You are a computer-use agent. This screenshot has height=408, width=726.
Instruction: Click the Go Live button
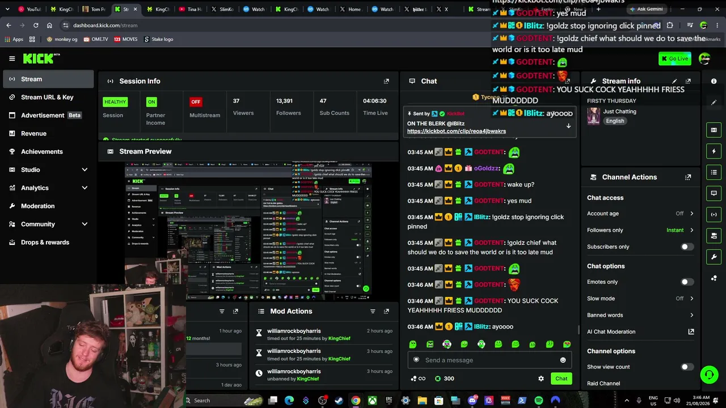pyautogui.click(x=675, y=58)
